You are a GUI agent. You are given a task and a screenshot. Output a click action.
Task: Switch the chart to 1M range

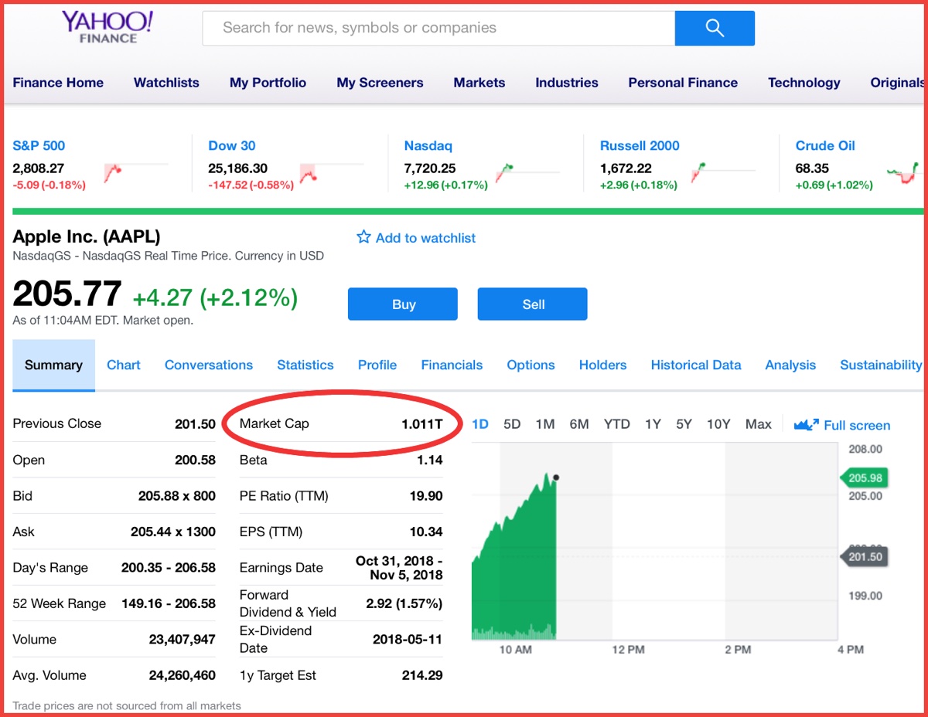click(545, 424)
